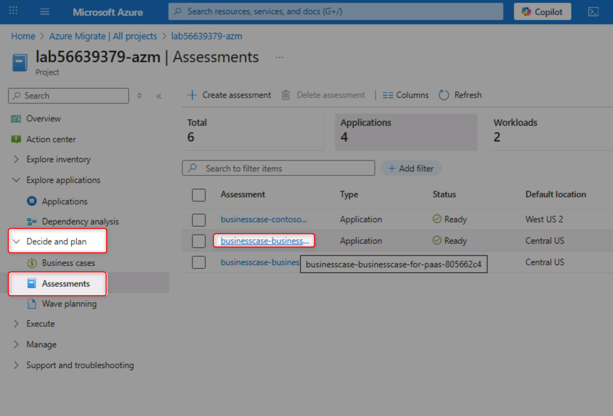Focus the global search resources box
This screenshot has height=416, width=613.
coord(336,11)
